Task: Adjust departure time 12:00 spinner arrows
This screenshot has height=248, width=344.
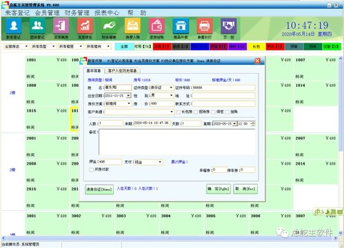Action: (x=253, y=123)
